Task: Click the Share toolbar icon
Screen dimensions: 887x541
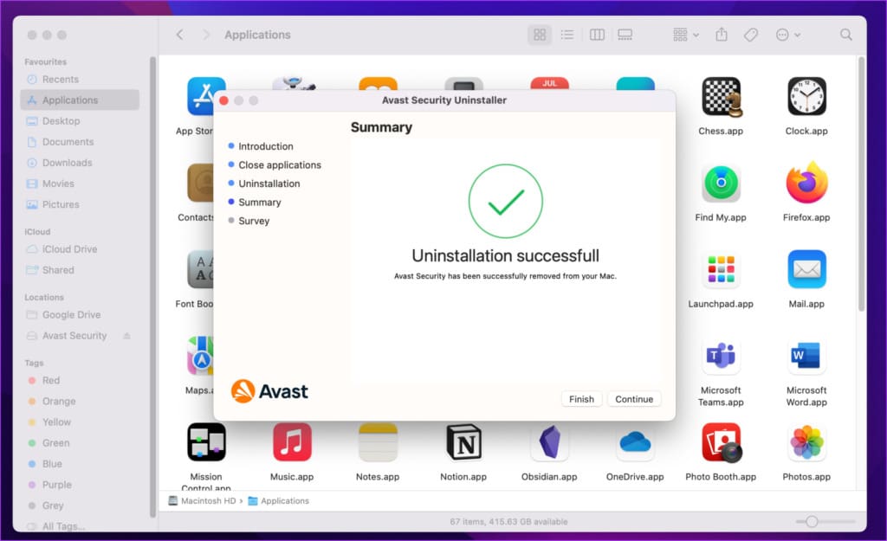Action: tap(722, 35)
